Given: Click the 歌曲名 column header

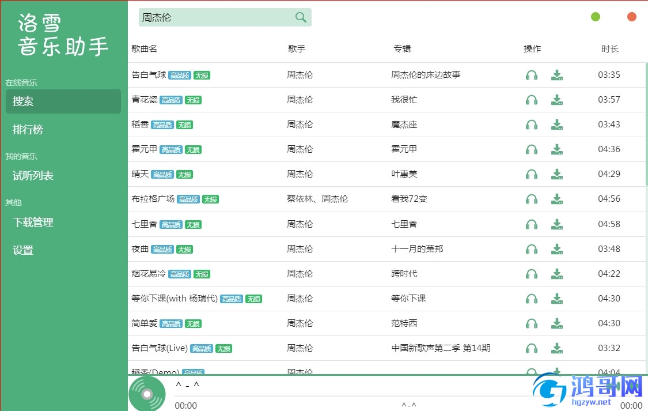Looking at the screenshot, I should 144,49.
